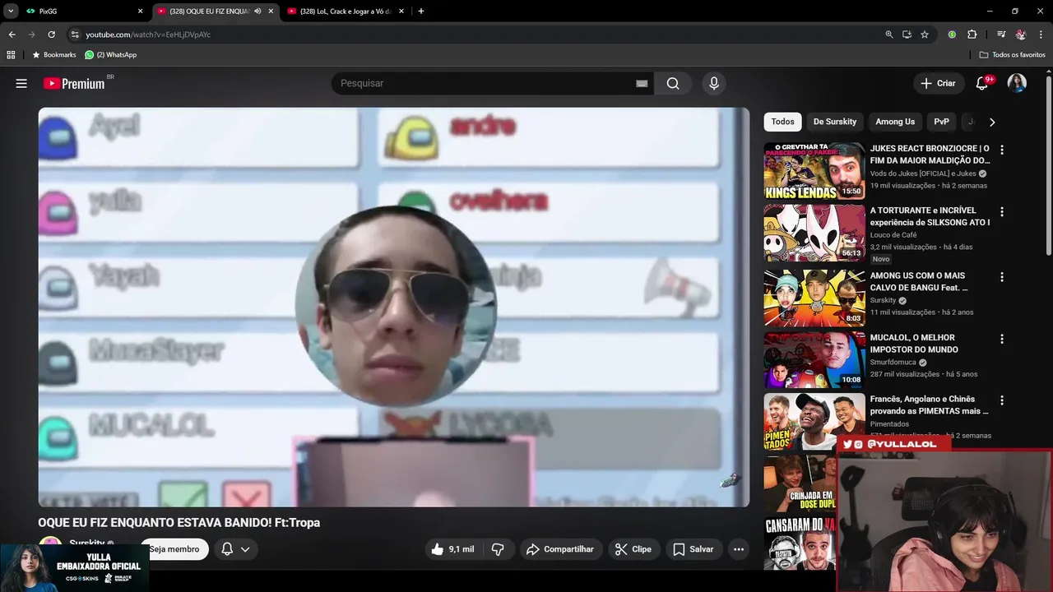Open JUKES REACT thumbnail 15:50
Screen dimensions: 1053x592
point(814,171)
